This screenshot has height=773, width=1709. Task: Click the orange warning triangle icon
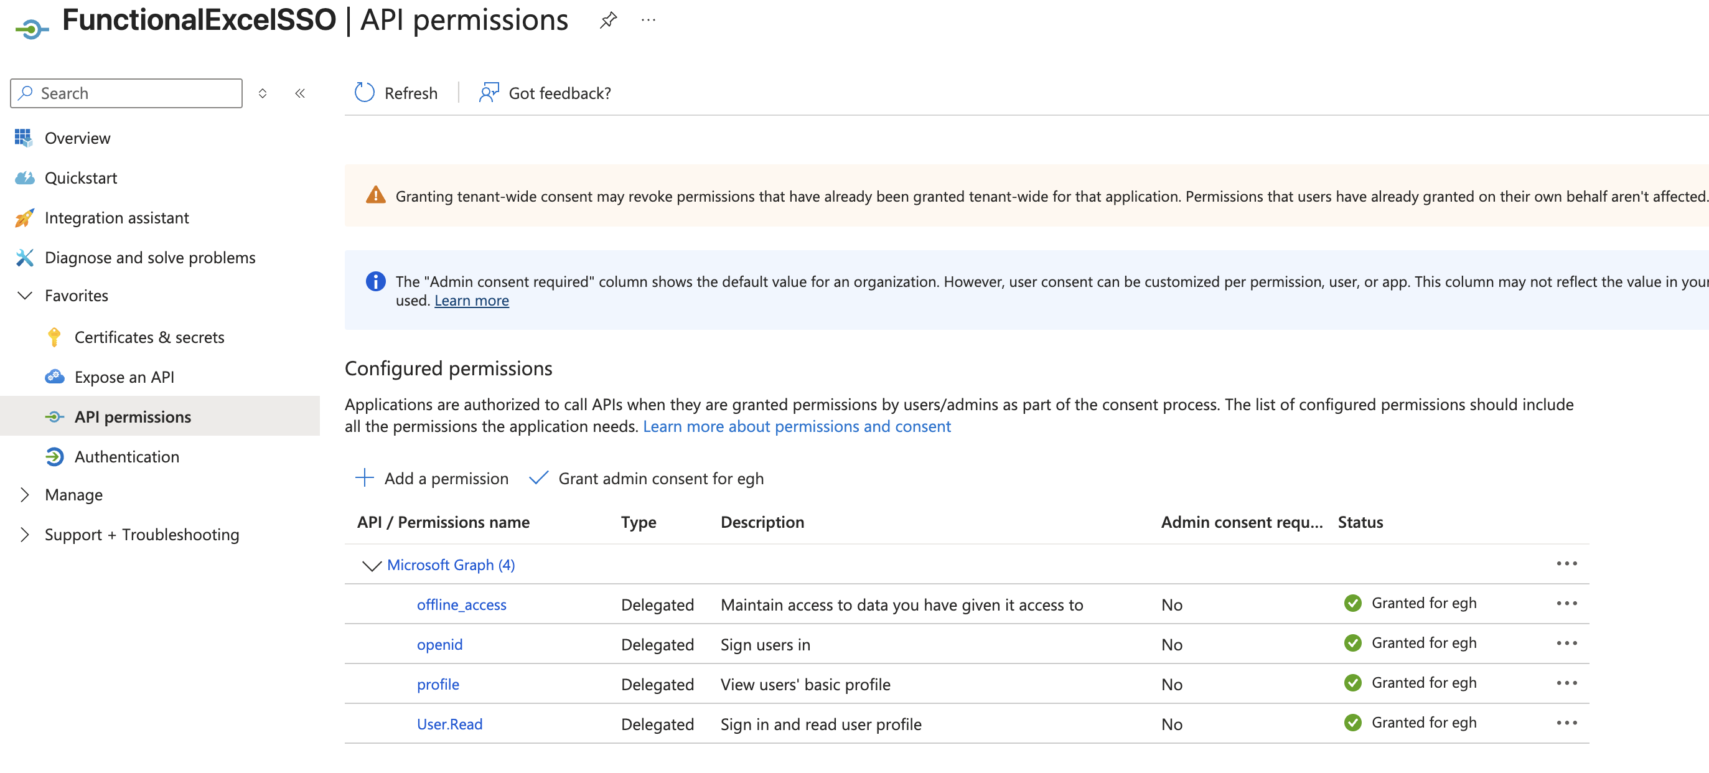375,195
